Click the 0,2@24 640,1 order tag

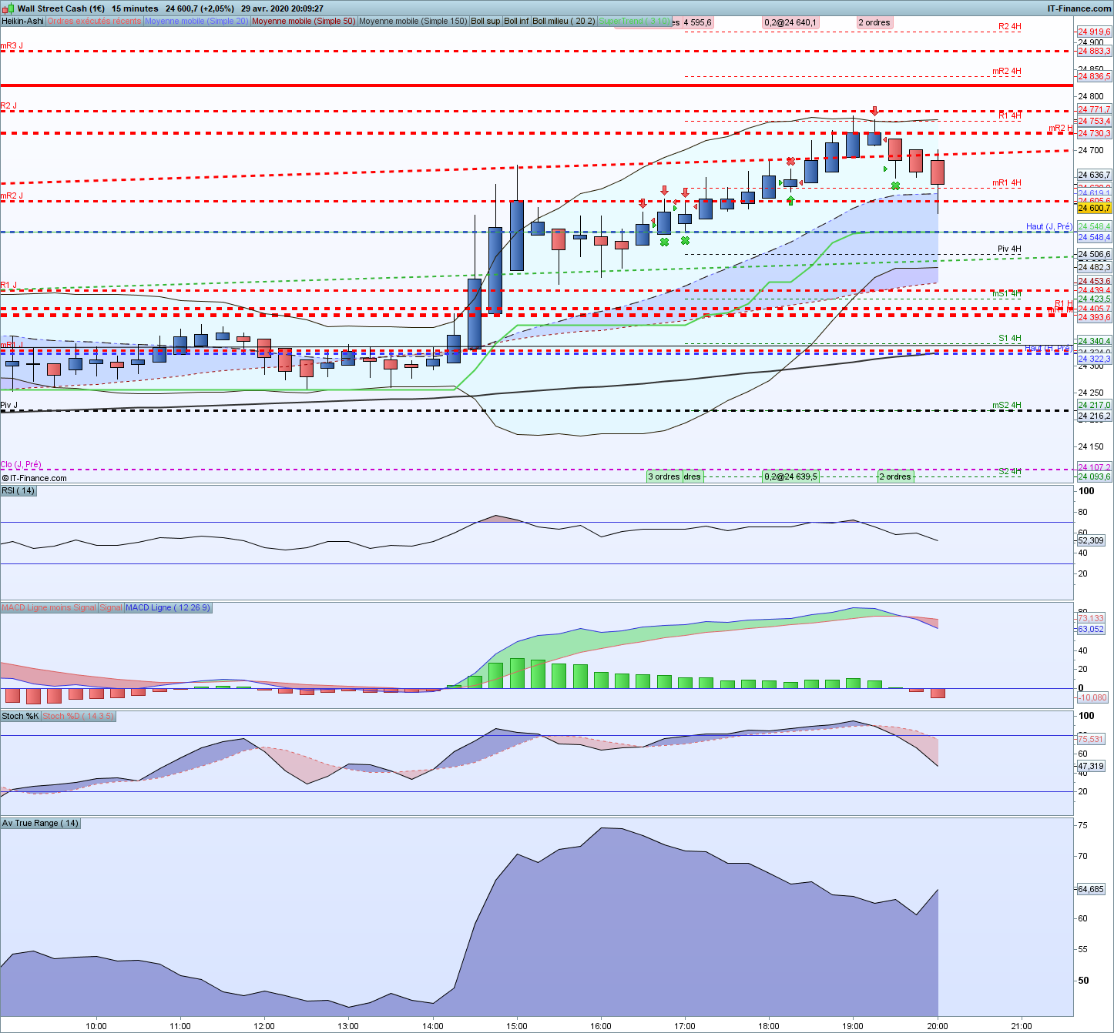790,22
